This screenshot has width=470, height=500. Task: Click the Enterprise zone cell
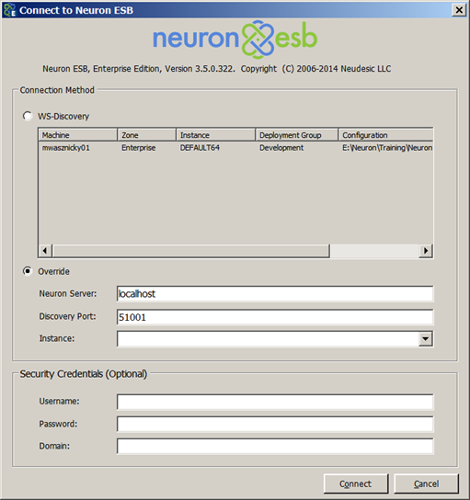[138, 148]
